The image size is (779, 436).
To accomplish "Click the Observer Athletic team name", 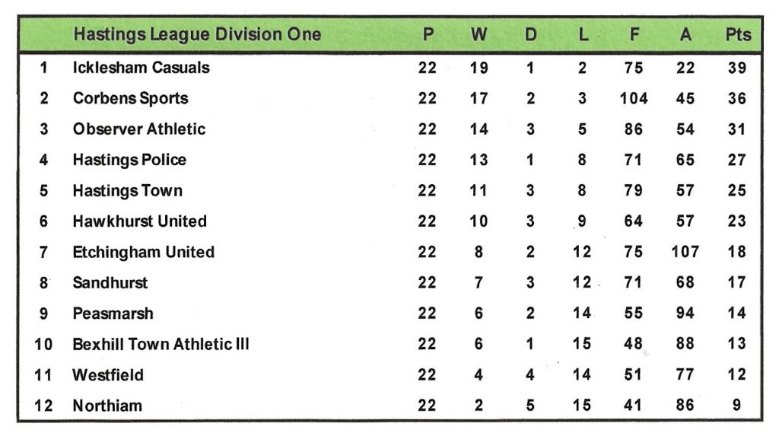I will pos(139,129).
